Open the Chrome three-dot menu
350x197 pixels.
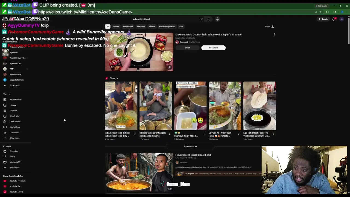click(x=347, y=12)
